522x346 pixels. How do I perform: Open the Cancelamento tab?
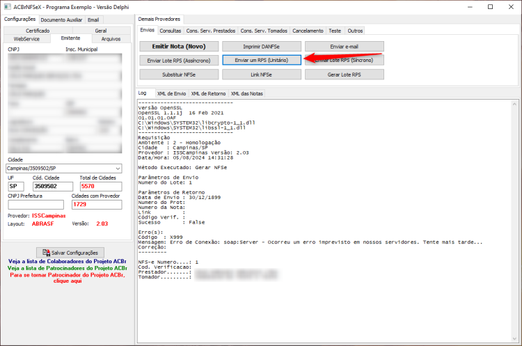point(308,31)
